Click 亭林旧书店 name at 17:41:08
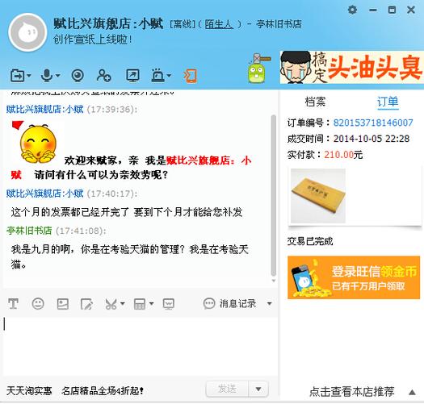This screenshot has width=424, height=404. pos(29,231)
